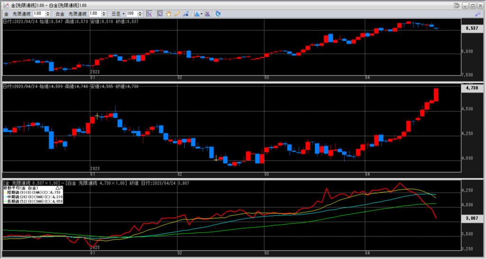Expand the bar chart icon dropdown arrow
486x259 pixels.
coord(202,14)
